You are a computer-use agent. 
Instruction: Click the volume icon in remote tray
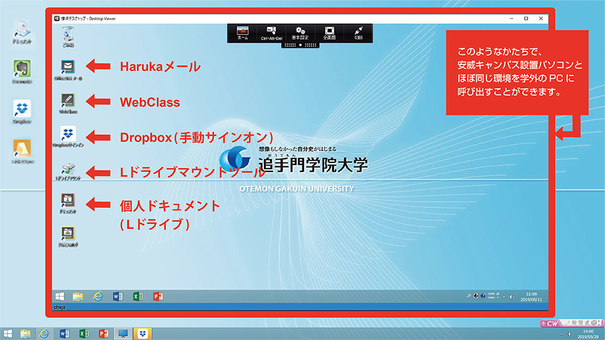[x=512, y=297]
